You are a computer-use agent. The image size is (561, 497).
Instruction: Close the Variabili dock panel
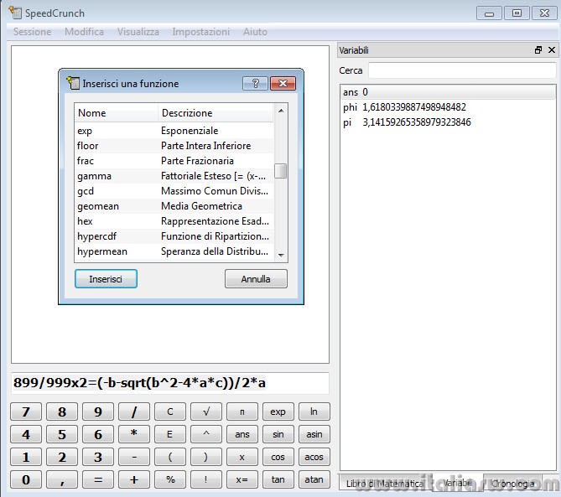tap(552, 50)
